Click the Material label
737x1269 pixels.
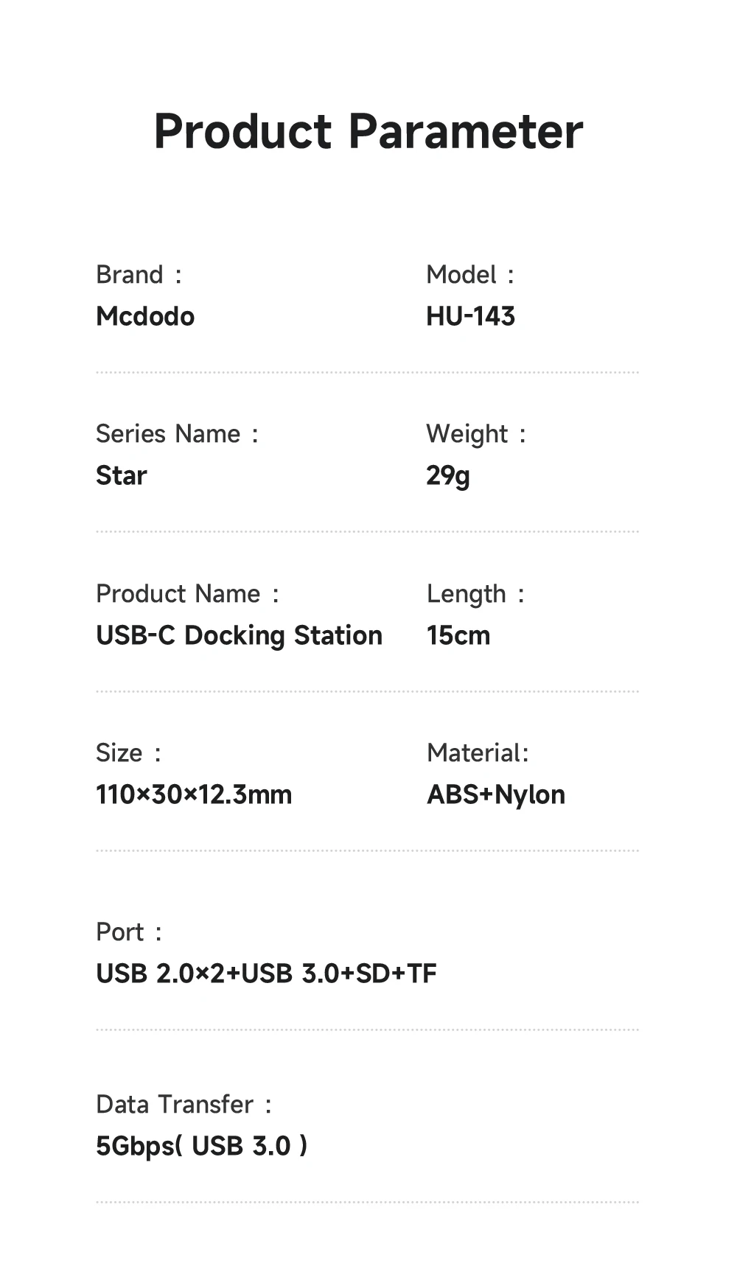click(x=478, y=753)
